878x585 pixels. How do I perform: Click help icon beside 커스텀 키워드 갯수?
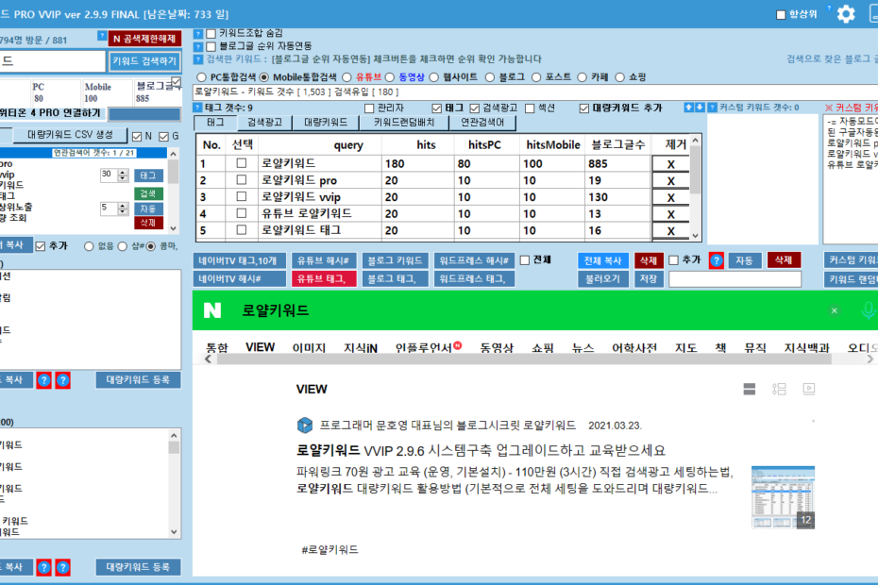click(x=712, y=108)
